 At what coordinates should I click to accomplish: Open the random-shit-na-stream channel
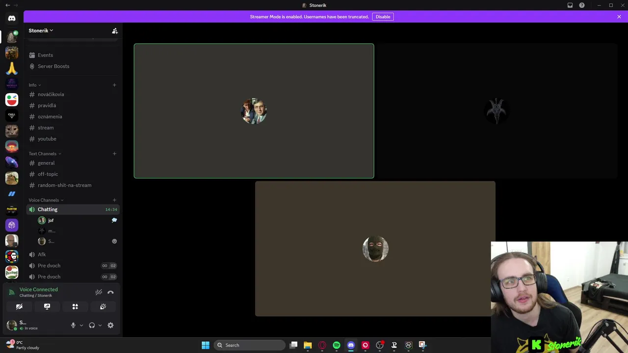click(73, 185)
